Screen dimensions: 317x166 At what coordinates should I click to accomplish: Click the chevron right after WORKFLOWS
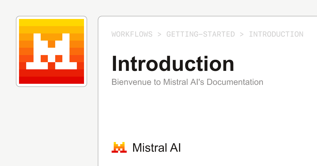(159, 34)
